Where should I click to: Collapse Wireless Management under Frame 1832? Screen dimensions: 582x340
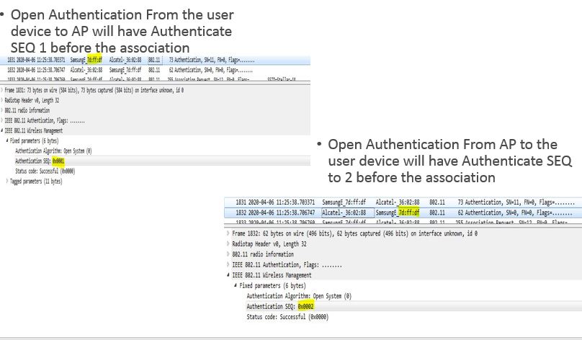click(228, 275)
